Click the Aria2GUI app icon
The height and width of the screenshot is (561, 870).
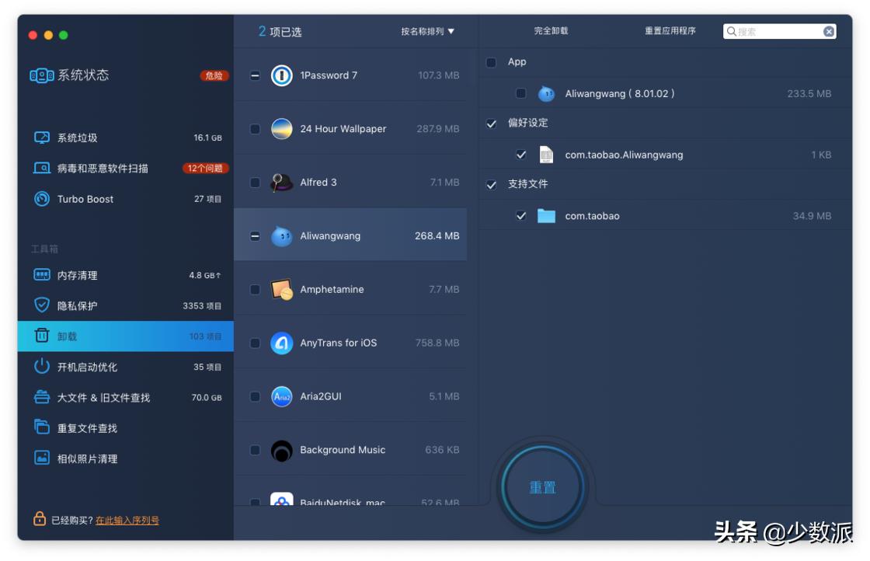(x=281, y=396)
